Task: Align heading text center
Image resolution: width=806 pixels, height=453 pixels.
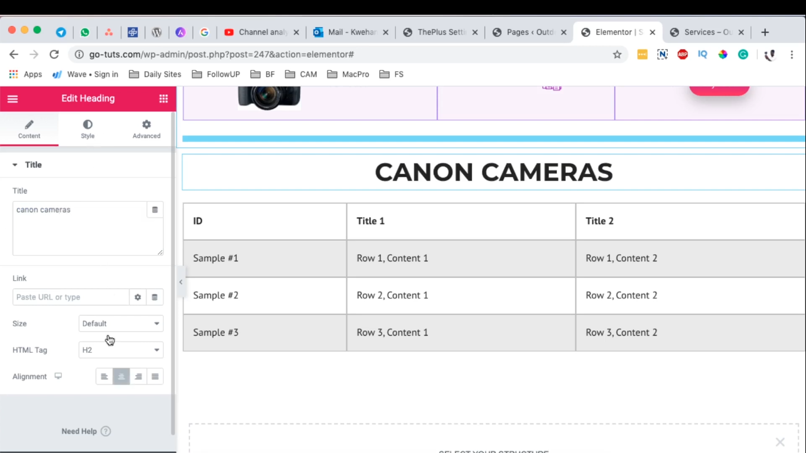Action: (x=121, y=376)
